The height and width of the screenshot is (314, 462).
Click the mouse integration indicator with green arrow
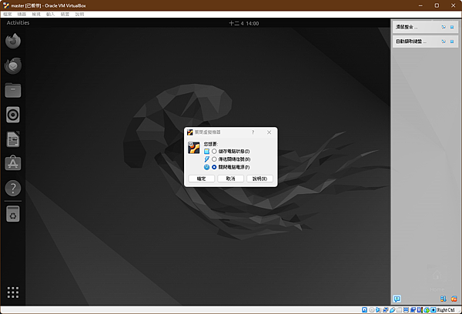click(x=427, y=310)
